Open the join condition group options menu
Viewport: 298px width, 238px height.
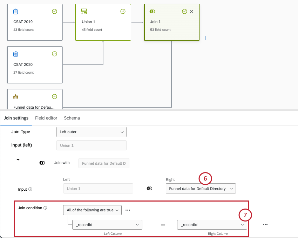128,210
